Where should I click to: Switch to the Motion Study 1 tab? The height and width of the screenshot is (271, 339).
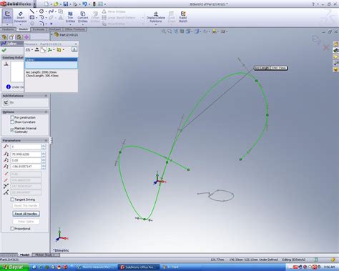coord(45,255)
